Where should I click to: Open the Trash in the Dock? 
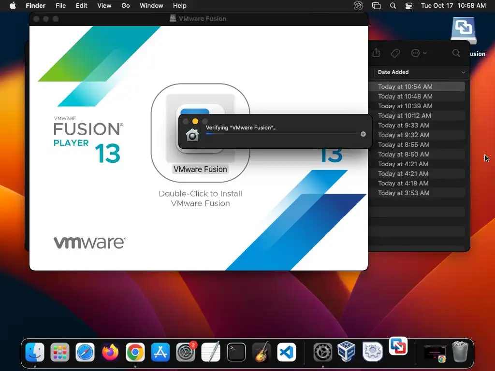460,352
